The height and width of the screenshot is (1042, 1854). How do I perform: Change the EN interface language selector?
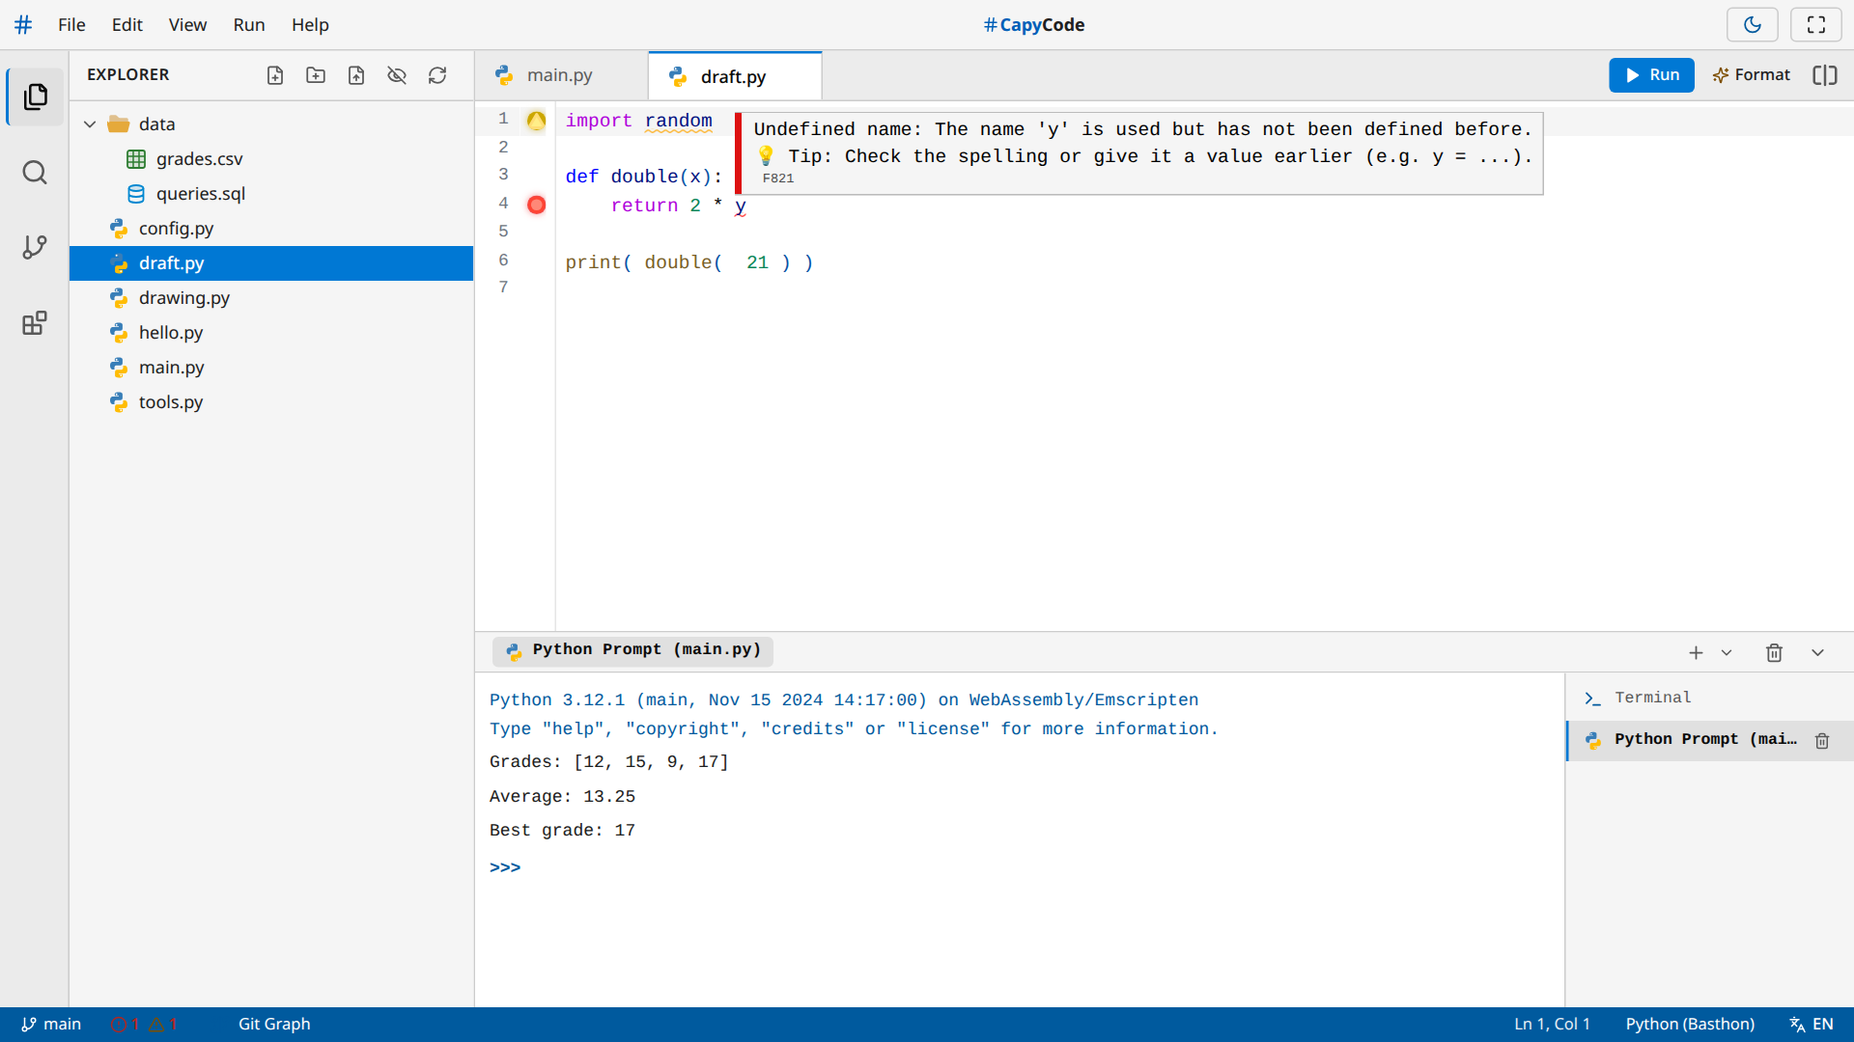tap(1812, 1025)
